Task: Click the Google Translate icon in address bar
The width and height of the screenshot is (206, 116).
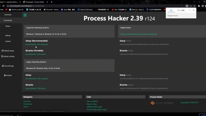Action: click(187, 6)
